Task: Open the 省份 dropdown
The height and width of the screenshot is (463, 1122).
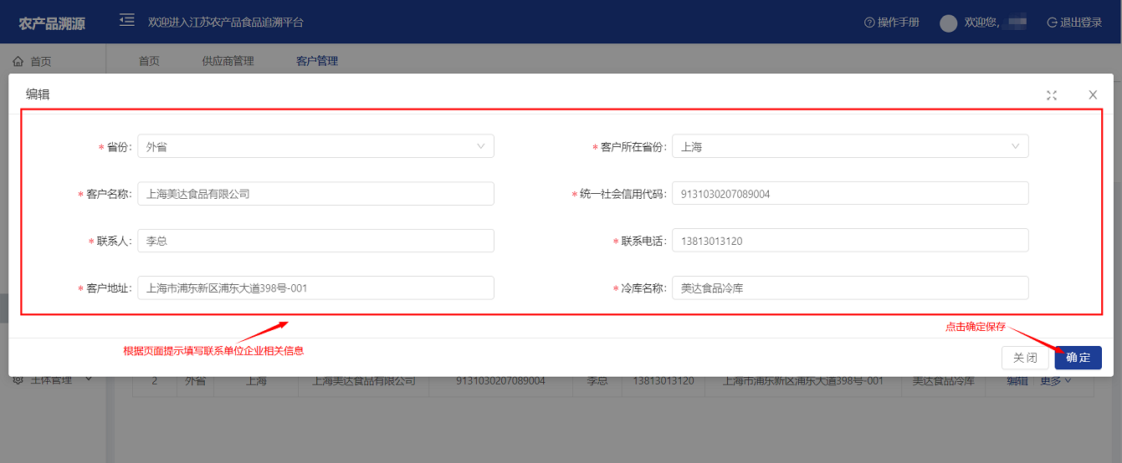Action: pos(315,146)
